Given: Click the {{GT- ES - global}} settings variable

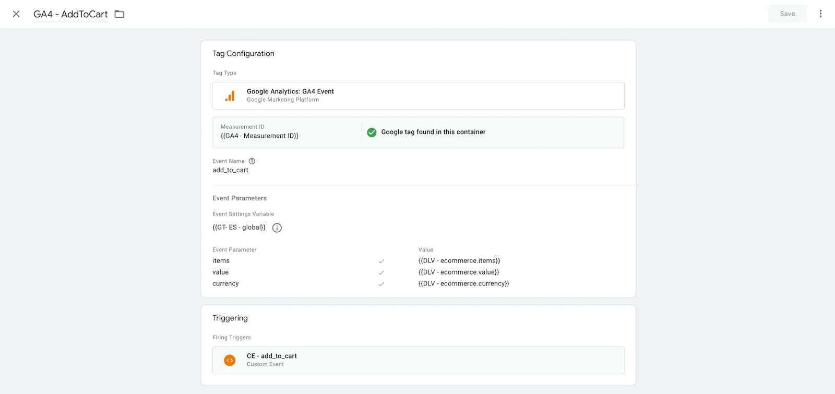Looking at the screenshot, I should [x=239, y=228].
